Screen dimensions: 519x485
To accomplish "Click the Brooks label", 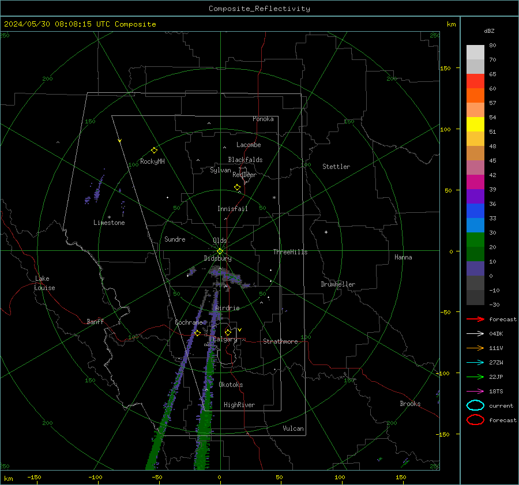I will [410, 404].
